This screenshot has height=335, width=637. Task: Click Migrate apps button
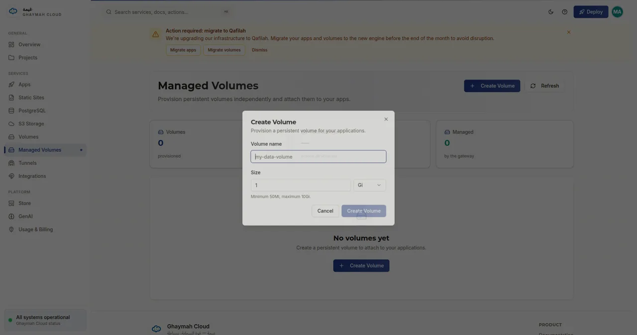pyautogui.click(x=183, y=50)
